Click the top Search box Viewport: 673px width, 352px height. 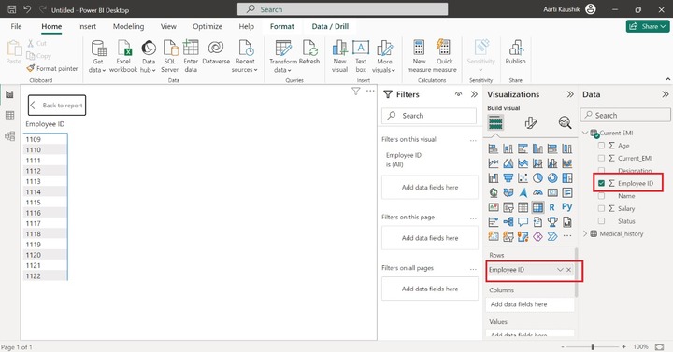pos(342,9)
